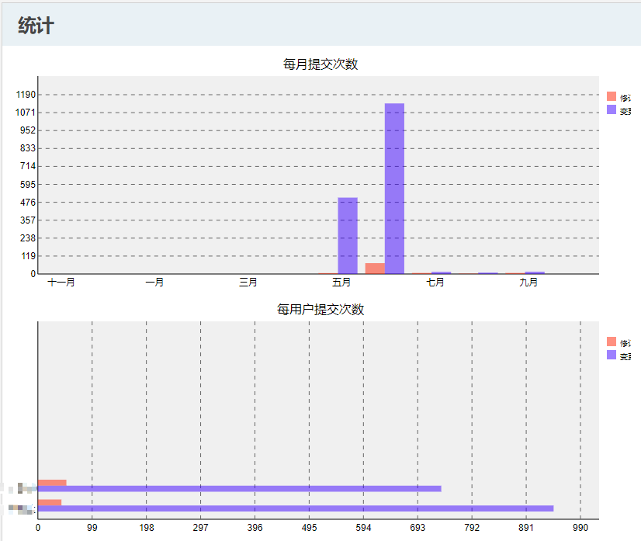Click the red legend swatch in monthly chart
Screen dimensions: 641x541
click(612, 96)
